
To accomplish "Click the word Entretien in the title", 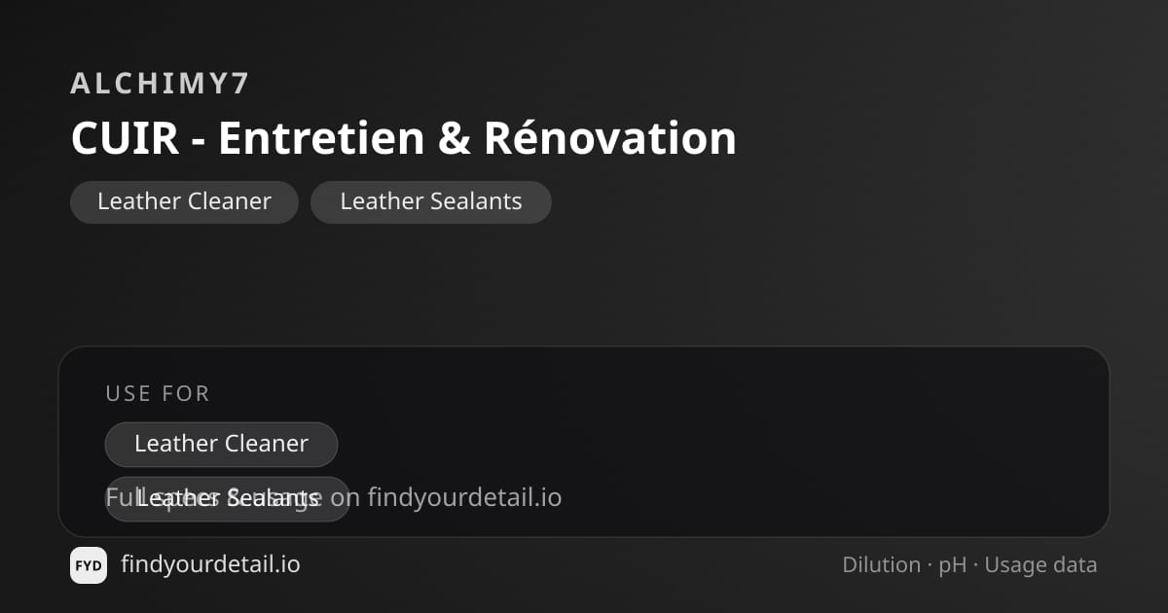I will click(321, 138).
